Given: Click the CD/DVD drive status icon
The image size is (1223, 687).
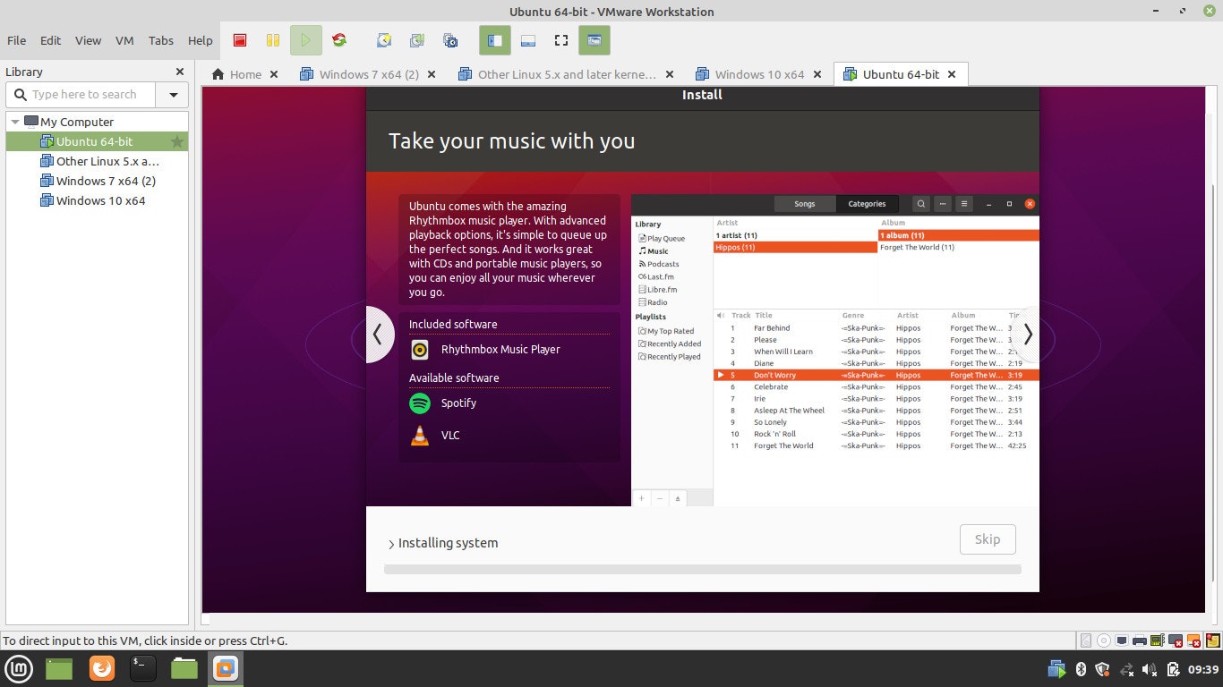Looking at the screenshot, I should (x=1104, y=640).
